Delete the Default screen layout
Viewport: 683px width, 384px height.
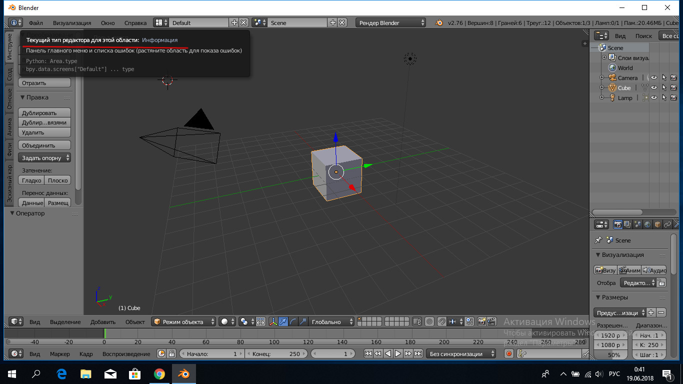click(243, 22)
